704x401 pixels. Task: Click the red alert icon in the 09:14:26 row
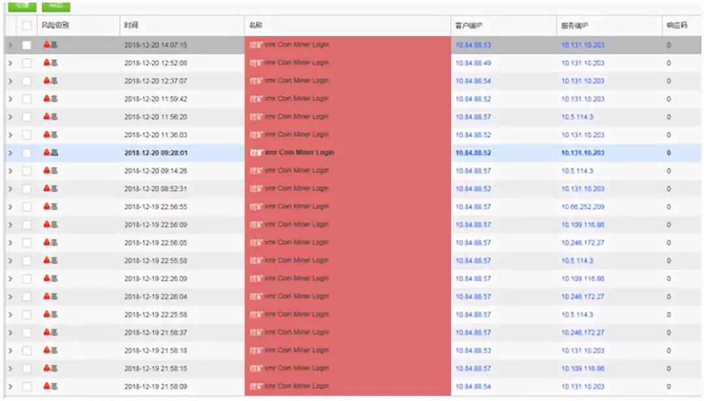point(47,170)
